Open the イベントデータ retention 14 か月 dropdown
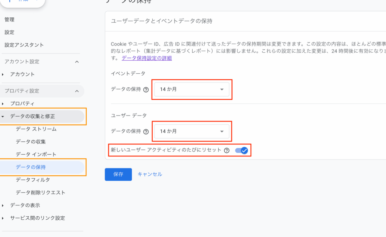This screenshot has width=386, height=237. coord(191,90)
